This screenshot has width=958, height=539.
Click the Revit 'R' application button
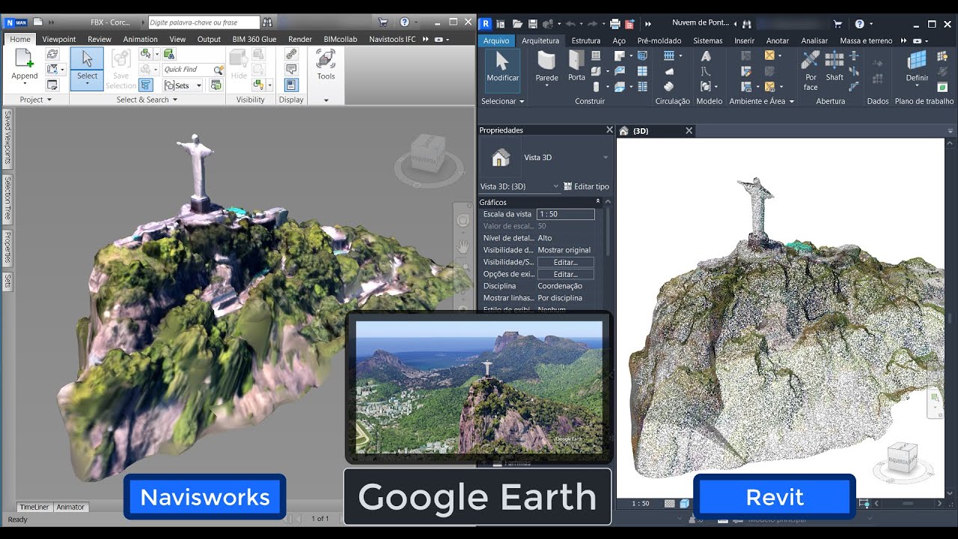tap(486, 24)
